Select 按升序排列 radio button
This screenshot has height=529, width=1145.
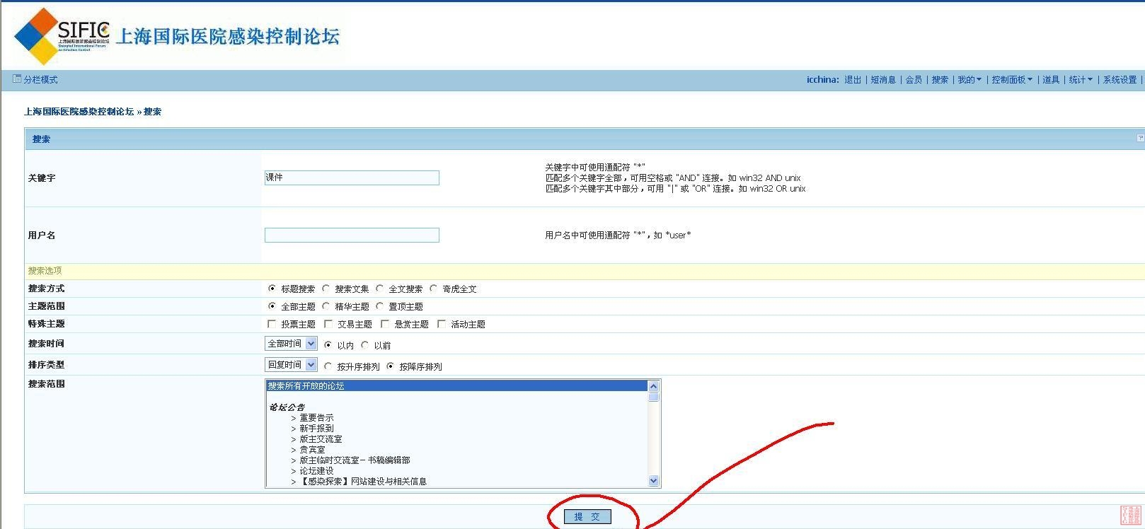[328, 366]
